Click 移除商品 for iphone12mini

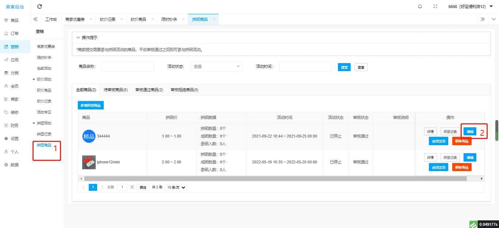[x=462, y=167]
